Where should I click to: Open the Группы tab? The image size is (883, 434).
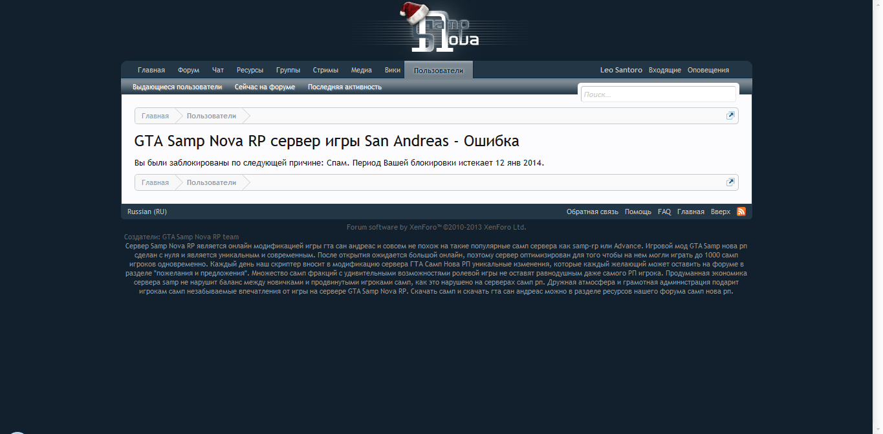coord(288,70)
